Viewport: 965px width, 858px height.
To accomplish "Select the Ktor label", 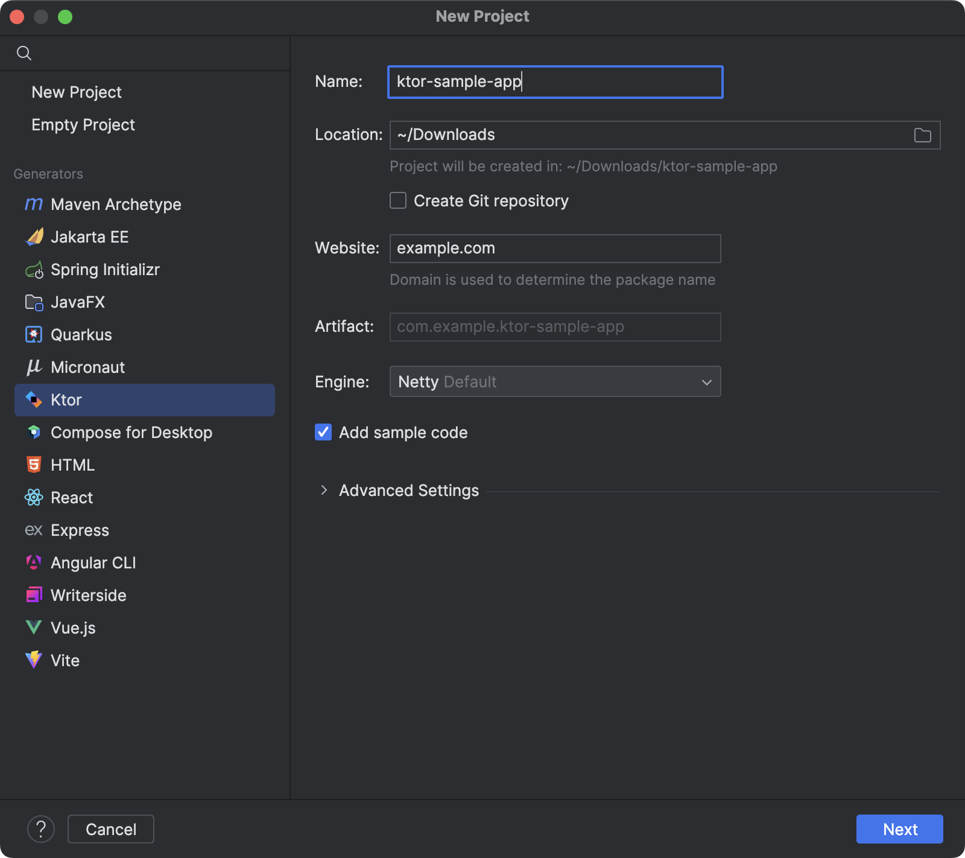I will tap(66, 400).
